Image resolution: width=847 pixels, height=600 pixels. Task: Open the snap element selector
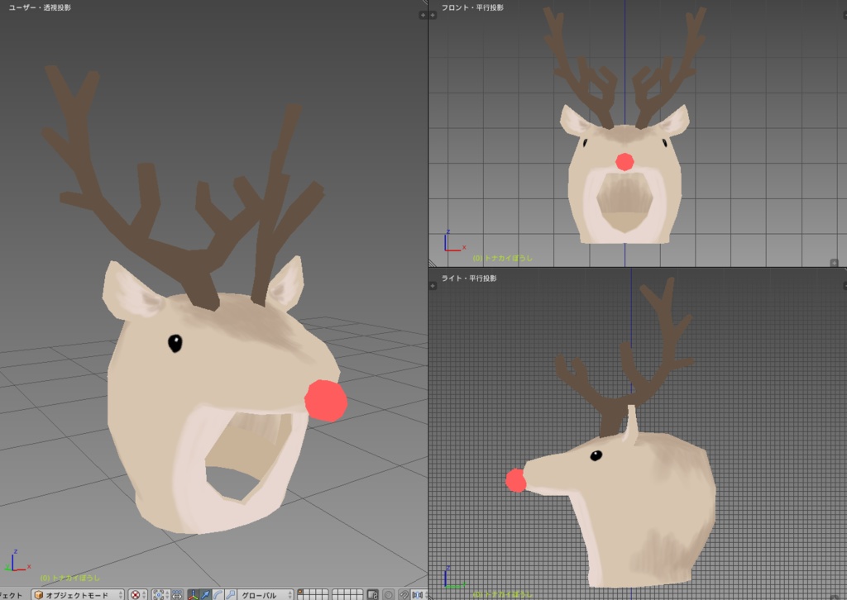click(x=419, y=594)
